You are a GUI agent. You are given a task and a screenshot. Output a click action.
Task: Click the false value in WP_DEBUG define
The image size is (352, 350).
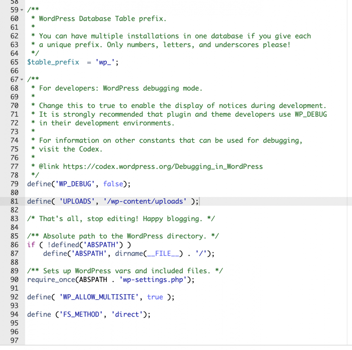(x=113, y=184)
